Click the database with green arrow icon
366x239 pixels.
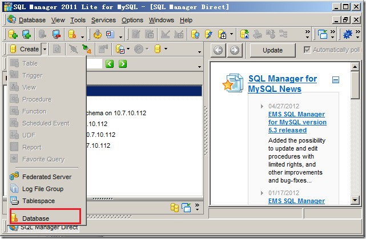pyautogui.click(x=244, y=34)
